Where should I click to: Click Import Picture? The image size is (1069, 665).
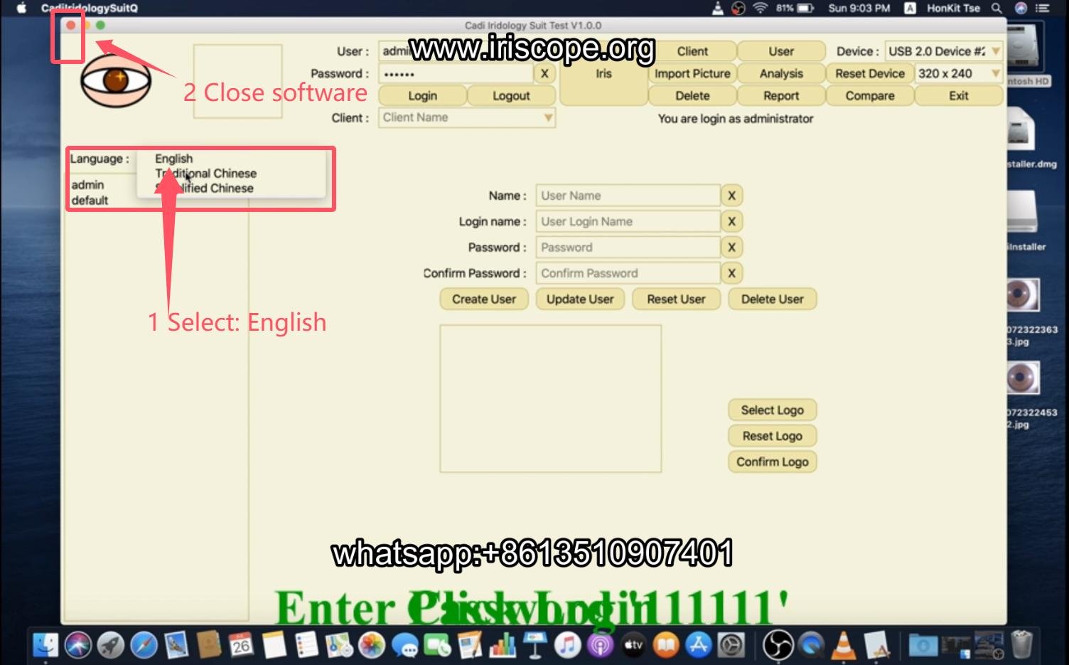[x=692, y=74]
